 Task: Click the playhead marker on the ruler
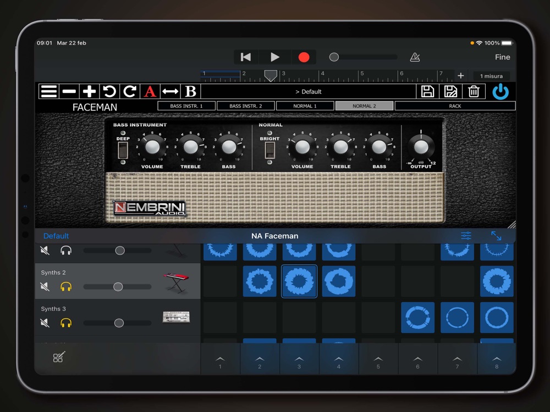pyautogui.click(x=271, y=75)
